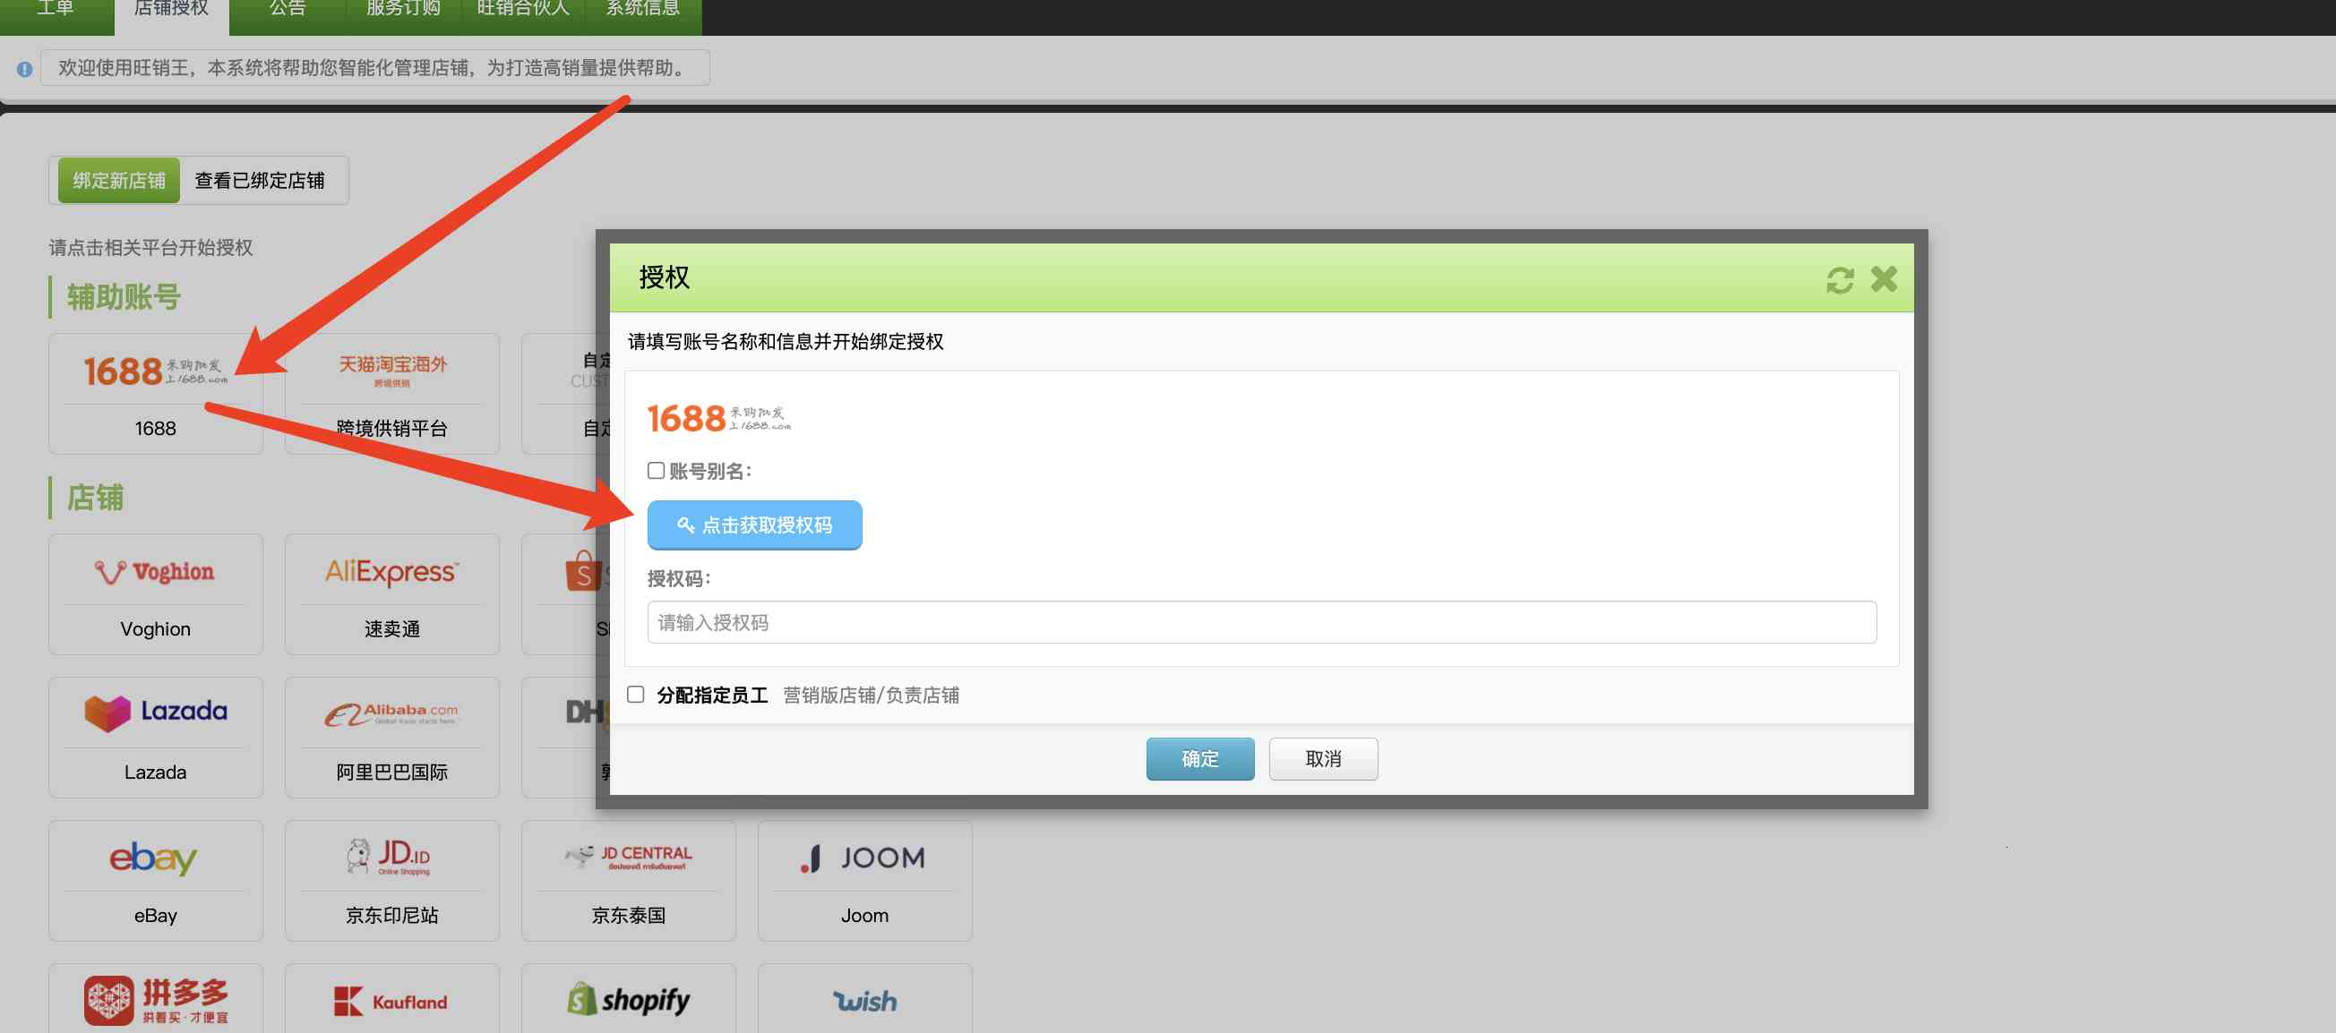Toggle the 账号别名 checkbox
The image size is (2336, 1033).
point(656,470)
